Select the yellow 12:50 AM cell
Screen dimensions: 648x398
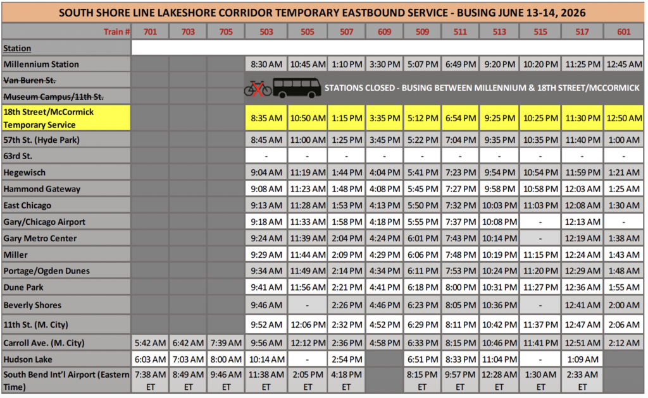[x=623, y=118]
